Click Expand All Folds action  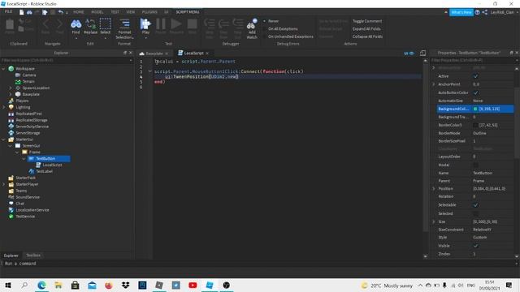(x=366, y=29)
